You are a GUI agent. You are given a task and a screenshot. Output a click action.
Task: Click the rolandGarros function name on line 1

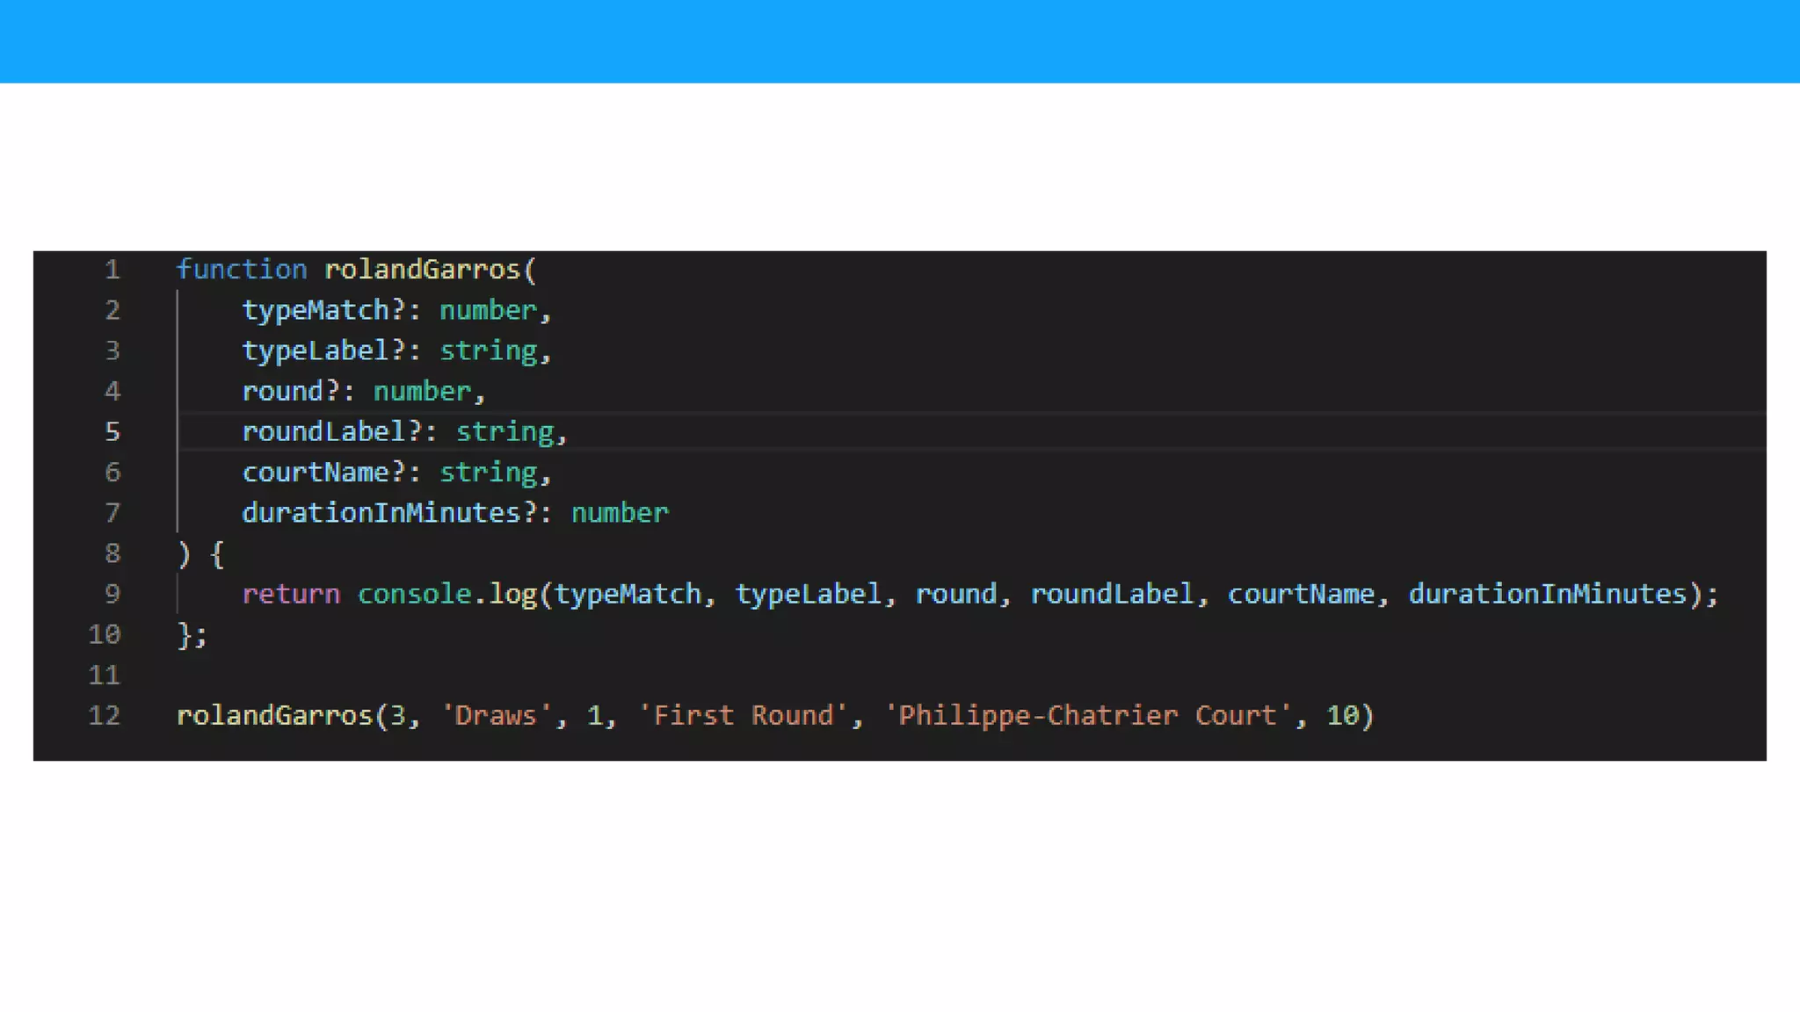click(424, 270)
